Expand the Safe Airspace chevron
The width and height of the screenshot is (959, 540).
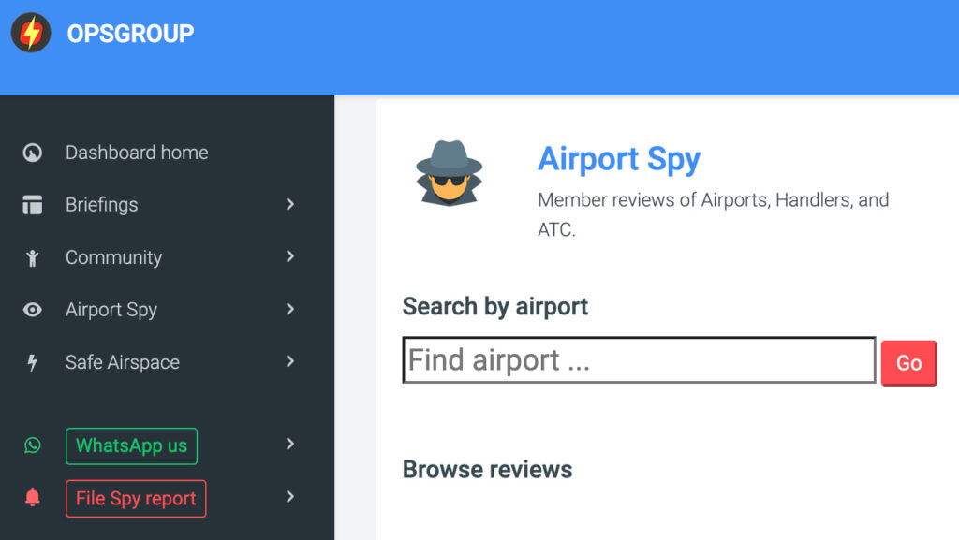(x=290, y=361)
